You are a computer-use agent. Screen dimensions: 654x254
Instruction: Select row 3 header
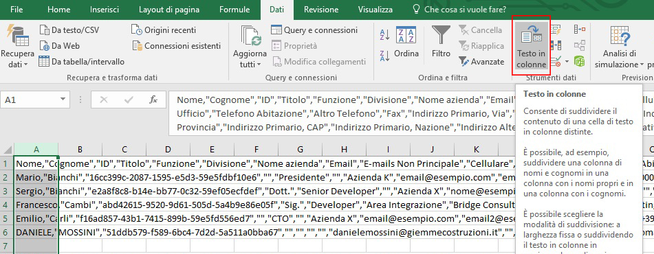pyautogui.click(x=7, y=191)
